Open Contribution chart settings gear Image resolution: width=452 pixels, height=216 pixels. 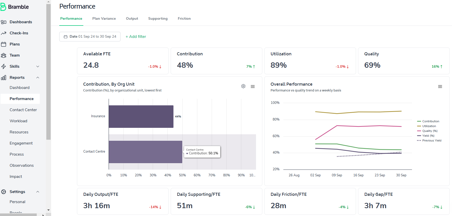[x=243, y=86]
